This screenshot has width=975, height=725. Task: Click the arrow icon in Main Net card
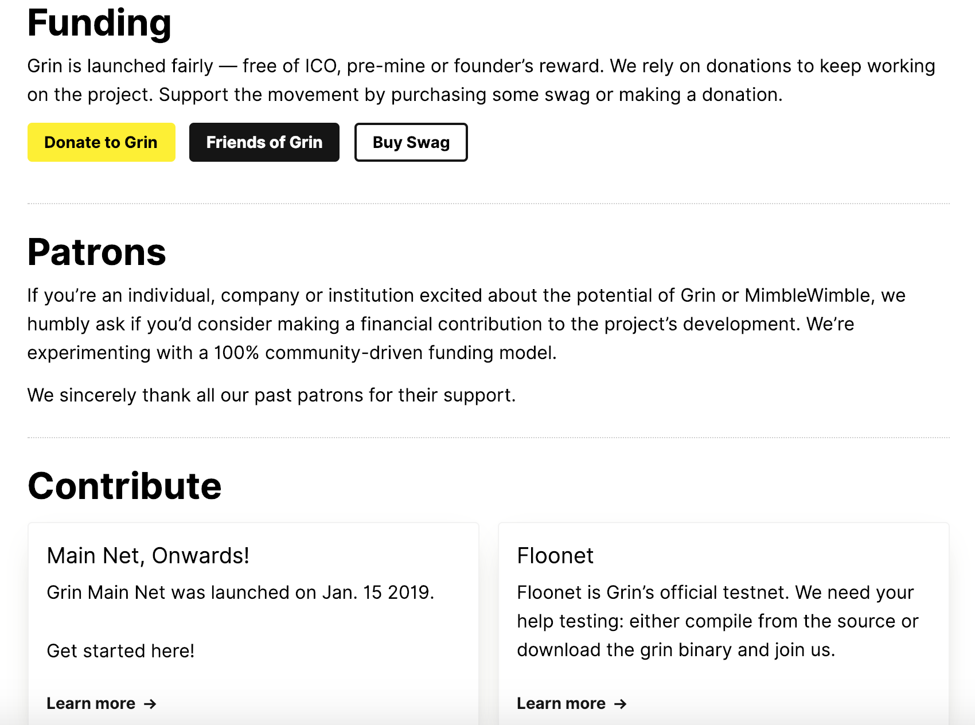pyautogui.click(x=150, y=704)
